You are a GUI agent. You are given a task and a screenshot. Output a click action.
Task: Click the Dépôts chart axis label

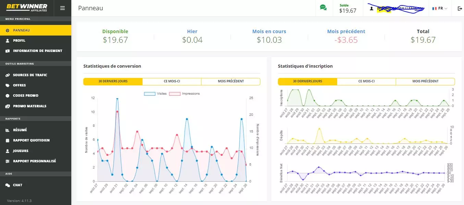pyautogui.click(x=282, y=135)
